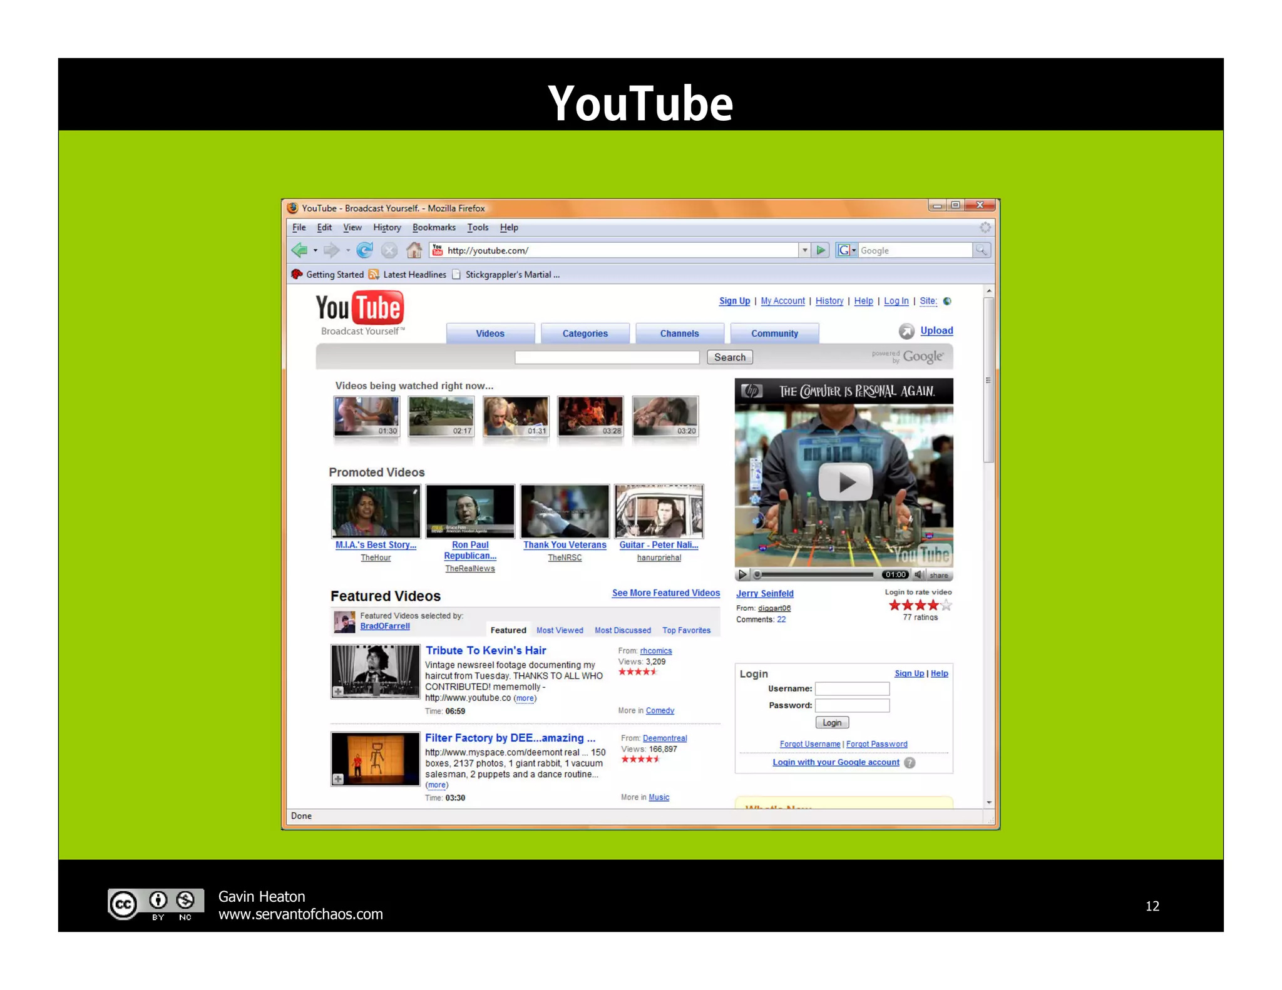The width and height of the screenshot is (1282, 990).
Task: Select the Most Discussed tab
Action: point(623,631)
